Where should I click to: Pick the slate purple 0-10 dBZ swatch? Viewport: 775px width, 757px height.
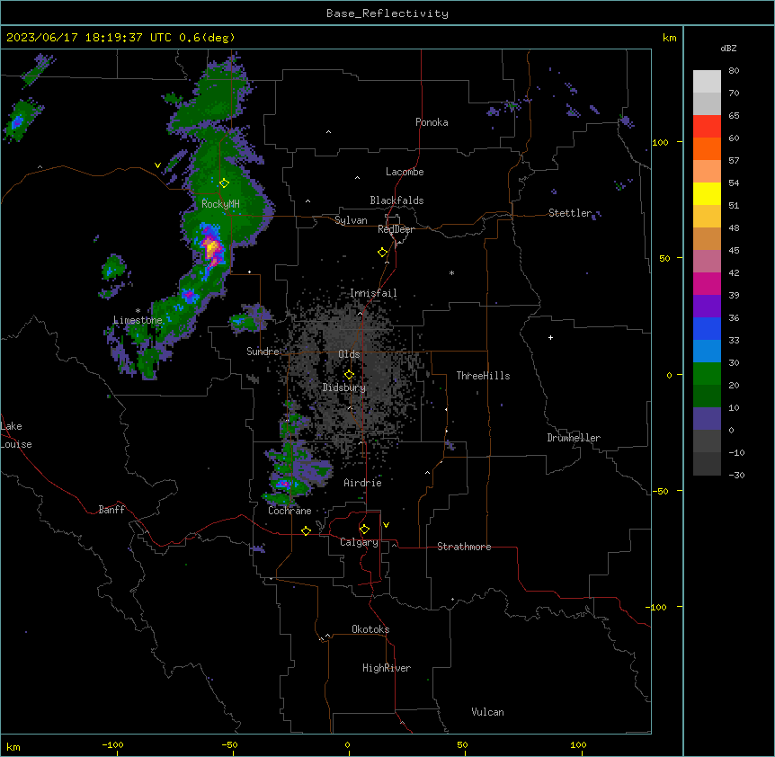point(707,419)
